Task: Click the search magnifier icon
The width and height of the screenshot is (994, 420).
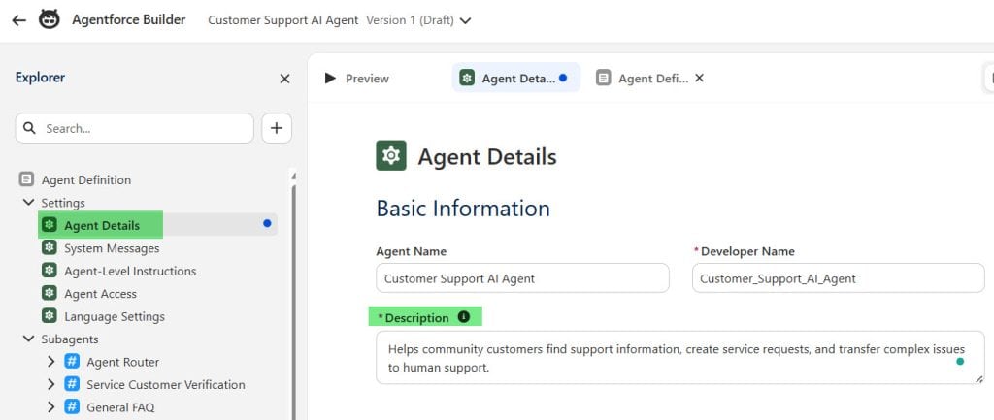Action: tap(29, 128)
